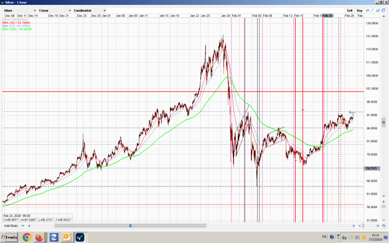The width and height of the screenshot is (389, 243).
Task: Click the chart snapshot icon next to line tool
Action: click(x=378, y=11)
